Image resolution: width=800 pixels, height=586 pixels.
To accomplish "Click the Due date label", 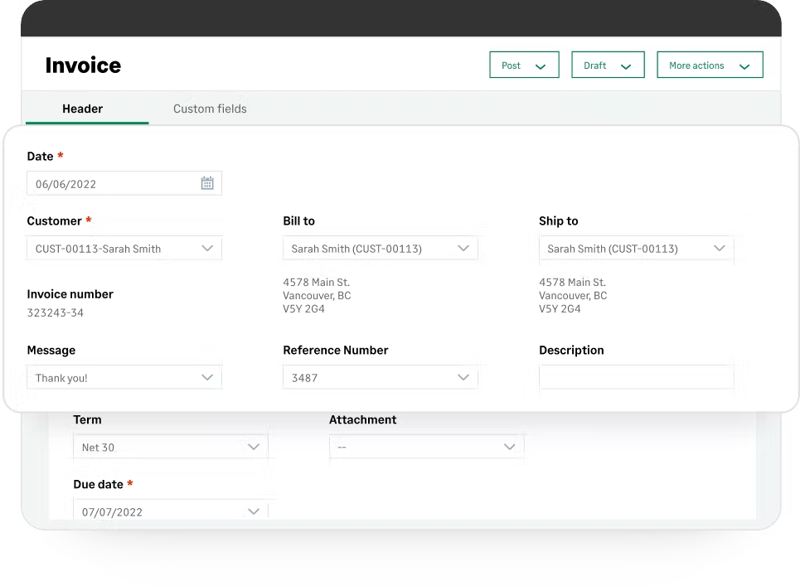I will coord(99,485).
